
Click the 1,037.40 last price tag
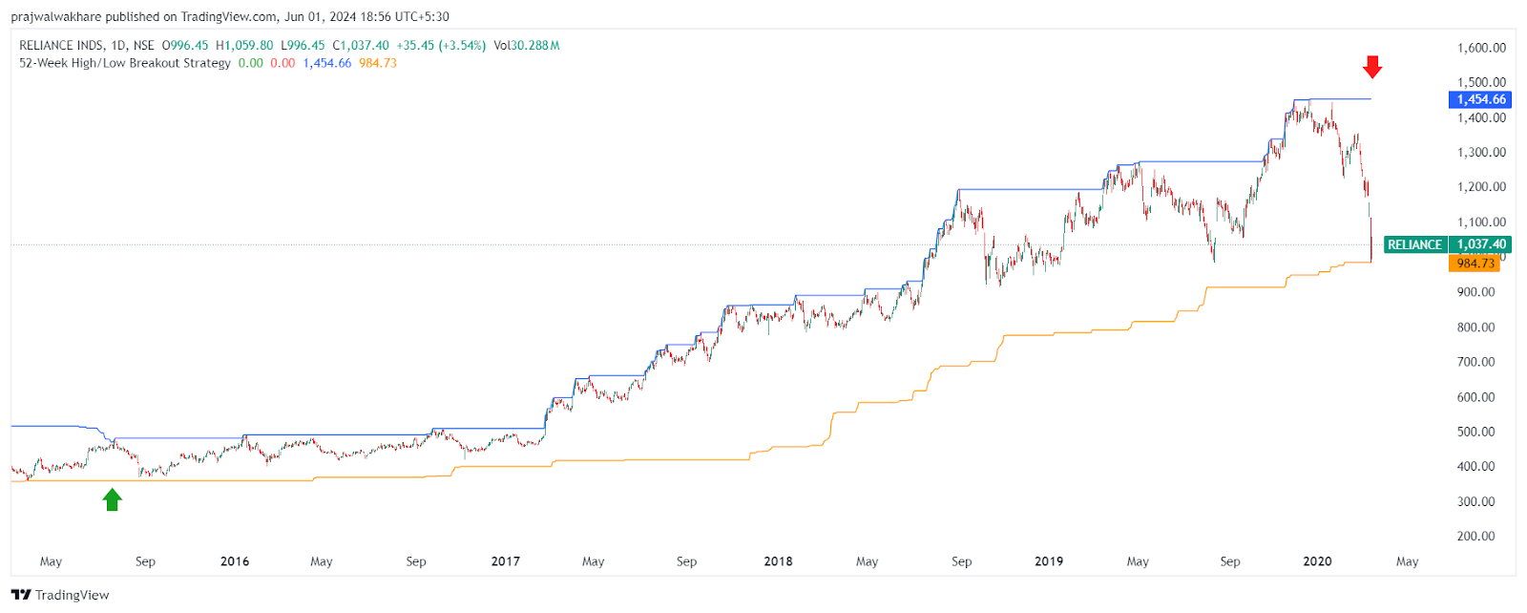(1481, 244)
